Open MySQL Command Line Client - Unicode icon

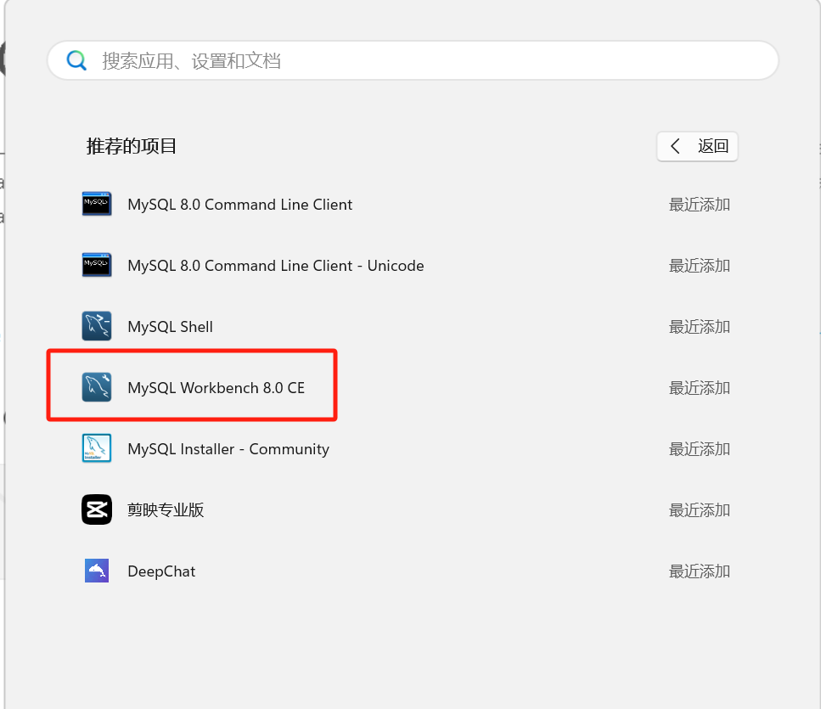click(x=96, y=265)
